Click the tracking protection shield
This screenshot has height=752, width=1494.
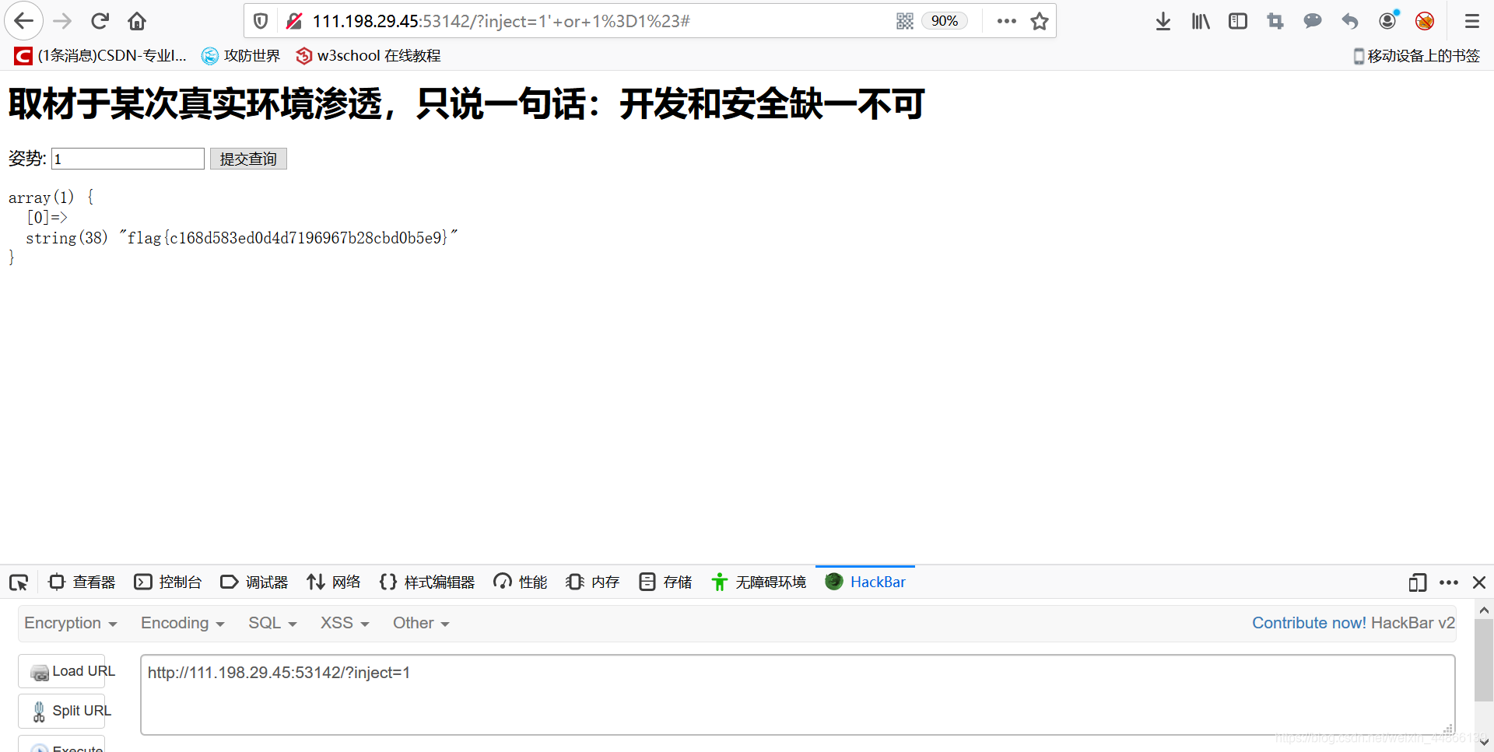click(x=260, y=20)
